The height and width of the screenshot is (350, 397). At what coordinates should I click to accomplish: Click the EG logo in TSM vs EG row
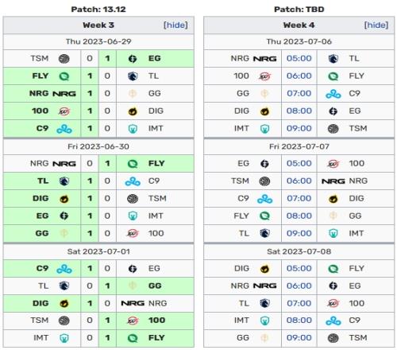[x=133, y=59]
